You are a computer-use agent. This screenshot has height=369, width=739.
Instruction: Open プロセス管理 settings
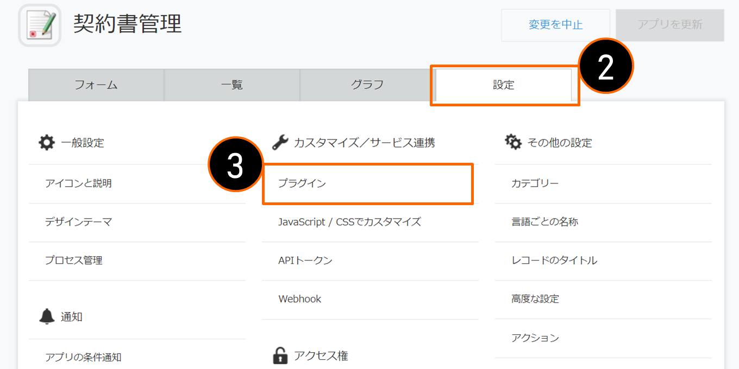(x=74, y=260)
